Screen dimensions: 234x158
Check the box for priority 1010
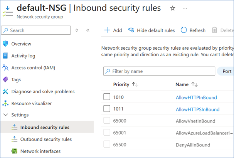[x=107, y=97]
